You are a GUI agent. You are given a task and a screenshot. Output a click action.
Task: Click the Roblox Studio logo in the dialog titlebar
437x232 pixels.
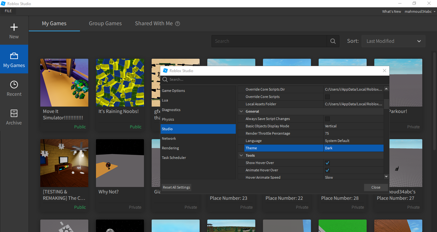[165, 71]
